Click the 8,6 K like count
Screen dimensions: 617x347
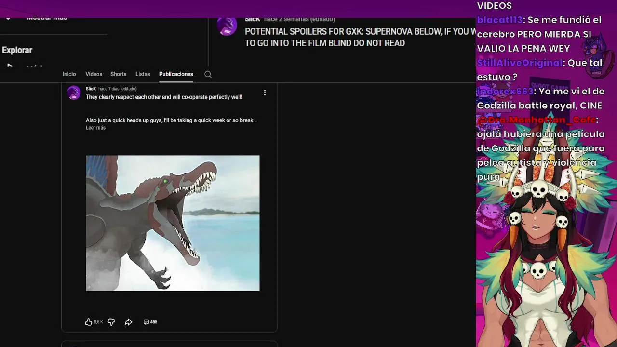[x=98, y=322]
